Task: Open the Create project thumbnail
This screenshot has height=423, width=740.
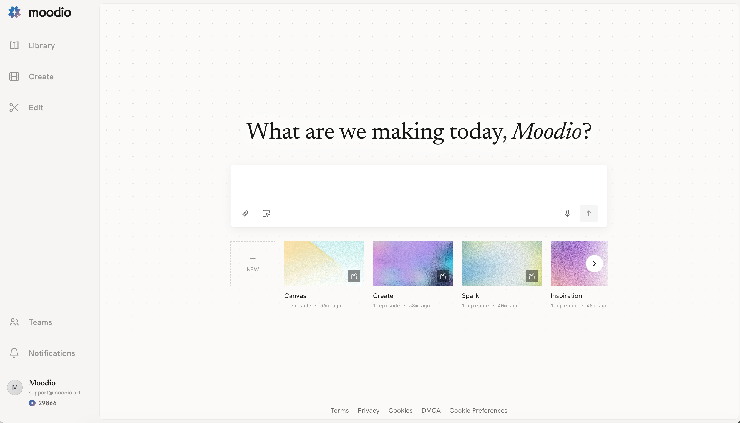Action: point(413,264)
